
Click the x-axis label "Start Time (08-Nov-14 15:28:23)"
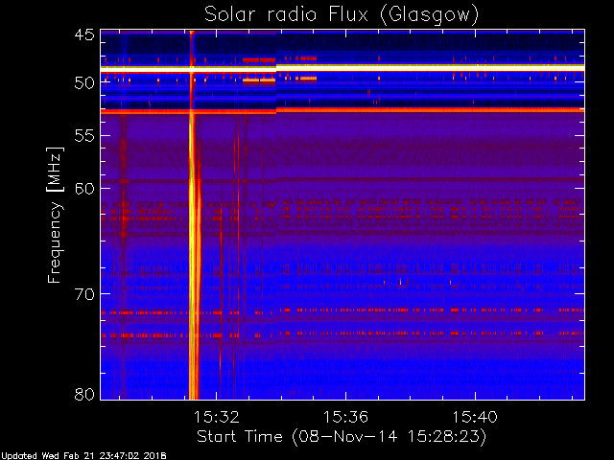point(342,437)
